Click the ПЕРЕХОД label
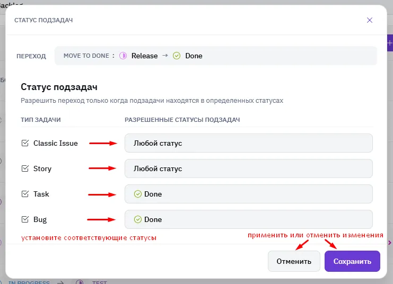 tap(31, 56)
